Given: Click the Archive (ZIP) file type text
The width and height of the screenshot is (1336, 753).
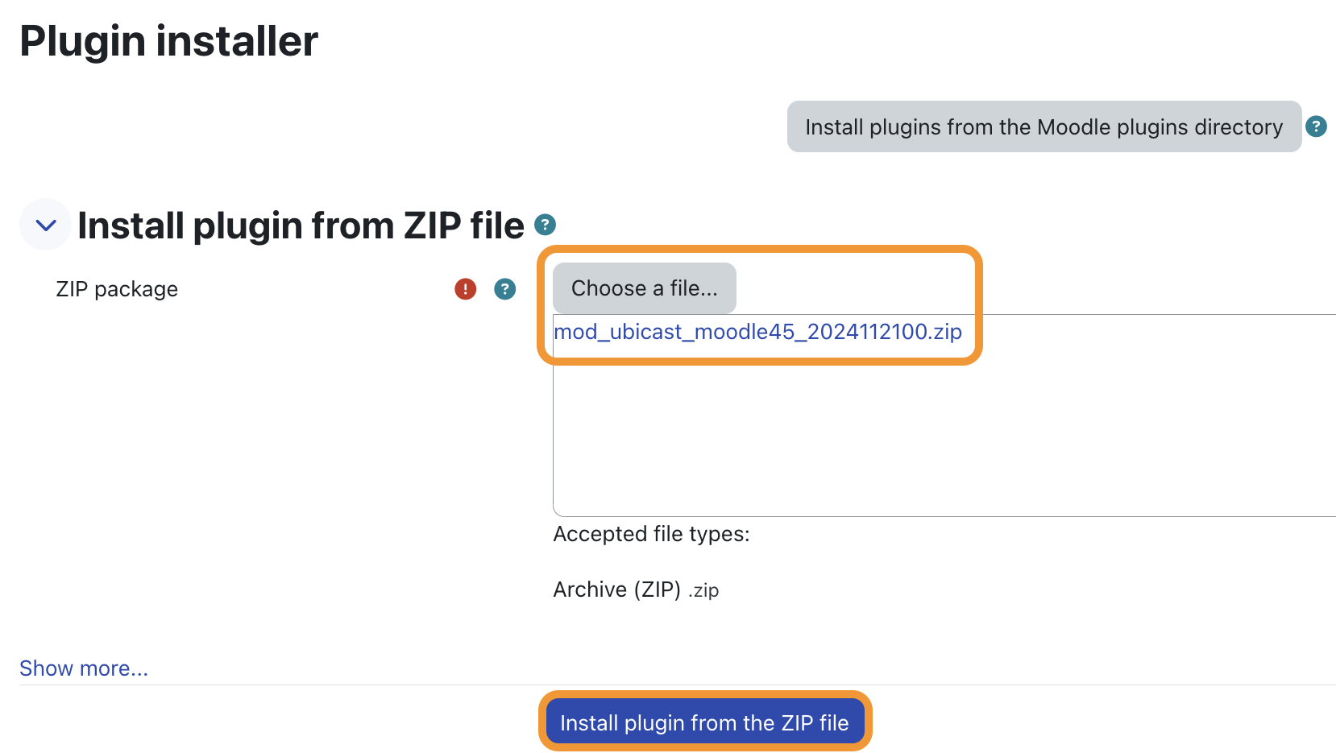Looking at the screenshot, I should coord(616,590).
